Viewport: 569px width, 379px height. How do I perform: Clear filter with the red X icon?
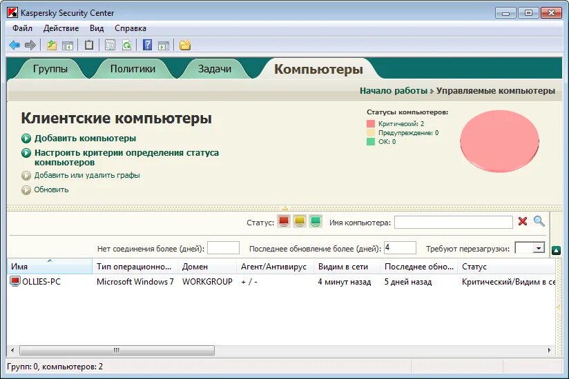pyautogui.click(x=523, y=221)
